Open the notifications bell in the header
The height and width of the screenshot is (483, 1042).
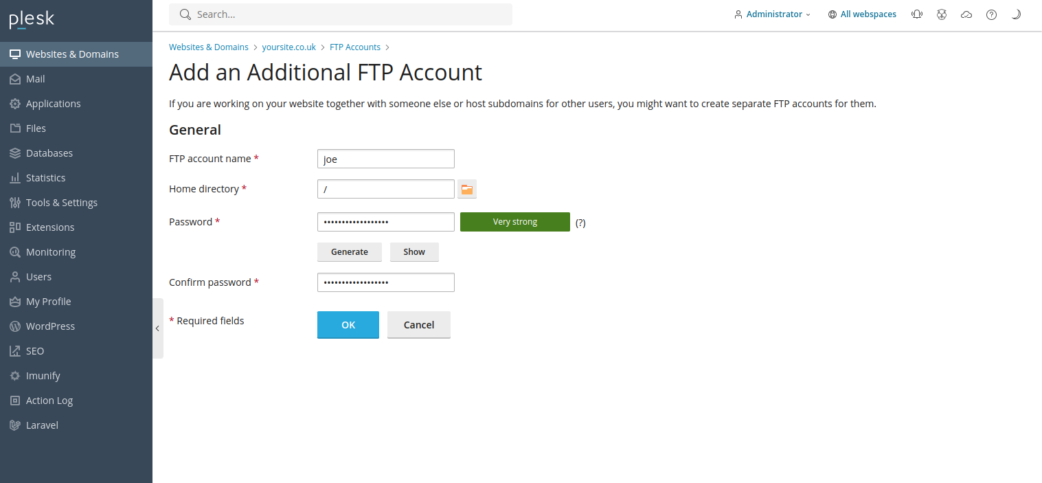[917, 14]
